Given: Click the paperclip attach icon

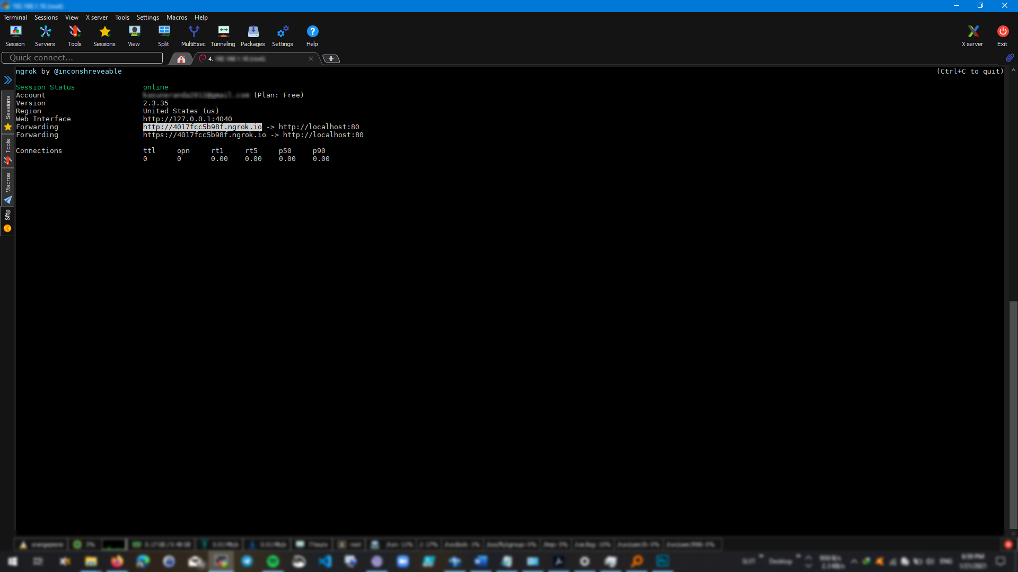Looking at the screenshot, I should point(1010,57).
